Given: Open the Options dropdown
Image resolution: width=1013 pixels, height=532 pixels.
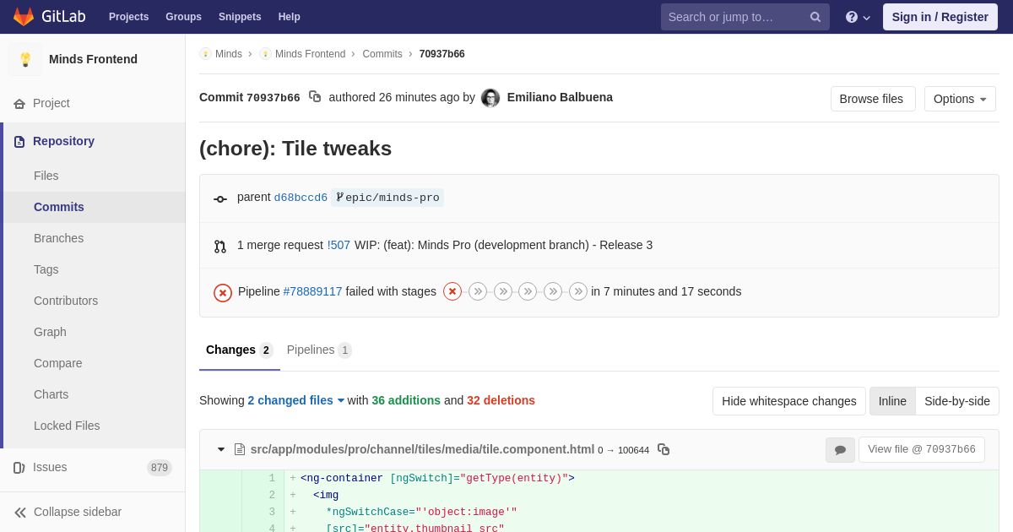Looking at the screenshot, I should (960, 99).
